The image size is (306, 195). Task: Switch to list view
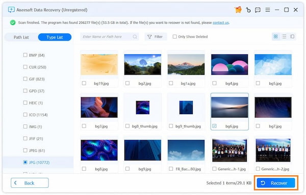point(284,37)
